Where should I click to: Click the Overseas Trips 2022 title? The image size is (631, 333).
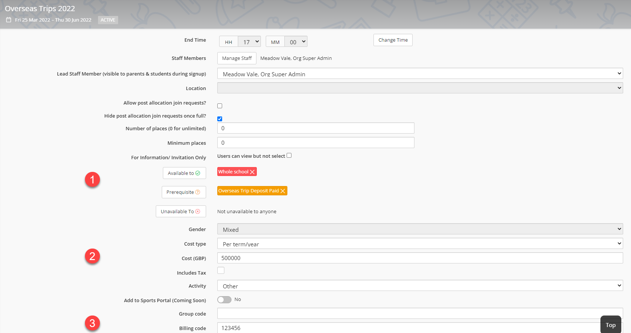(x=40, y=9)
